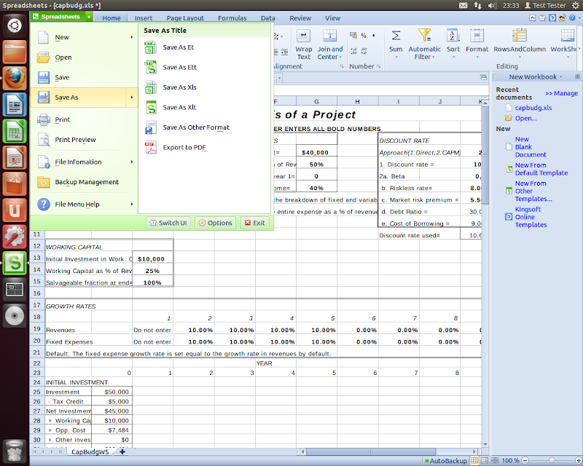The image size is (583, 466).
Task: Click the Wrap Text icon
Action: point(304,36)
